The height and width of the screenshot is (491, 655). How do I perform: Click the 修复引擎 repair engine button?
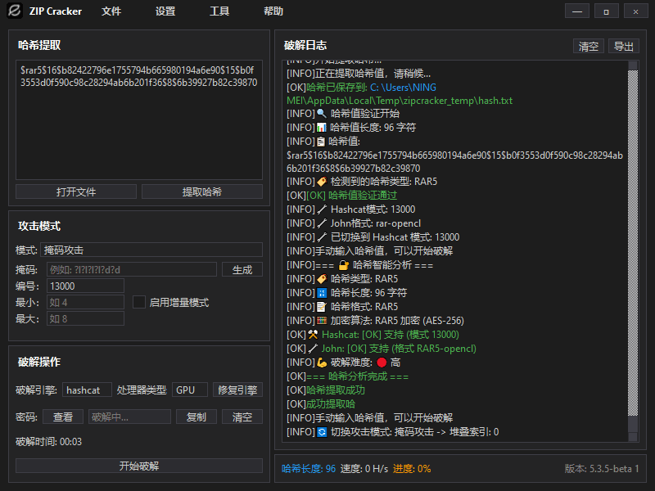pyautogui.click(x=240, y=390)
